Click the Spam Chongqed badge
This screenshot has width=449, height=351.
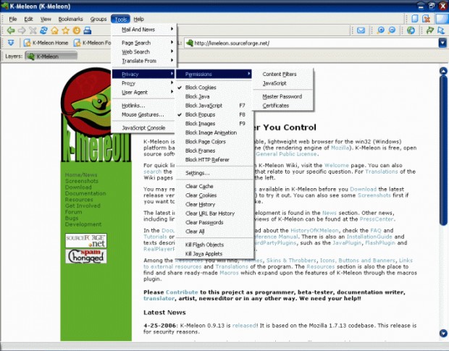click(86, 256)
